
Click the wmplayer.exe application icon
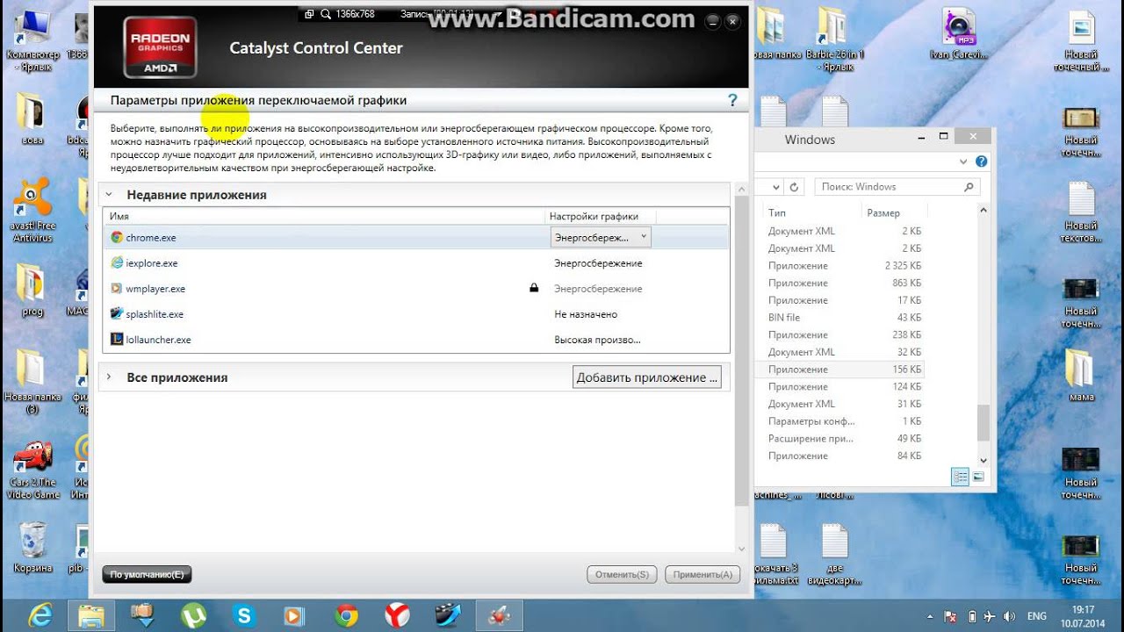117,288
